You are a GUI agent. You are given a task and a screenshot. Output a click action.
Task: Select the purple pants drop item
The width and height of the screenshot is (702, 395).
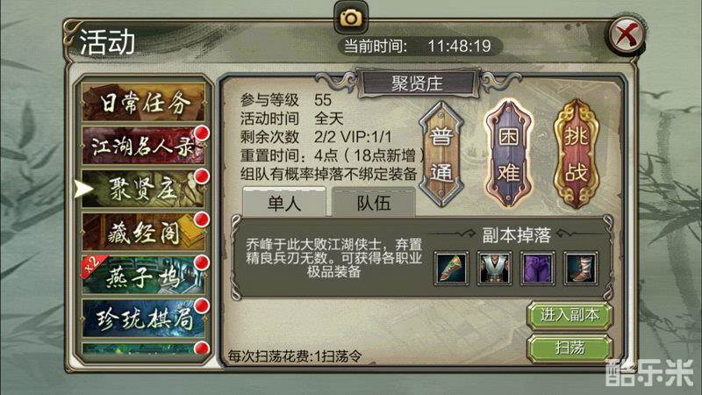[537, 269]
